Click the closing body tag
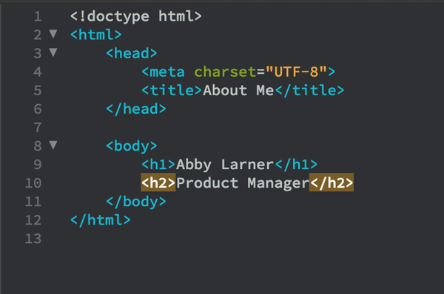 (x=136, y=202)
